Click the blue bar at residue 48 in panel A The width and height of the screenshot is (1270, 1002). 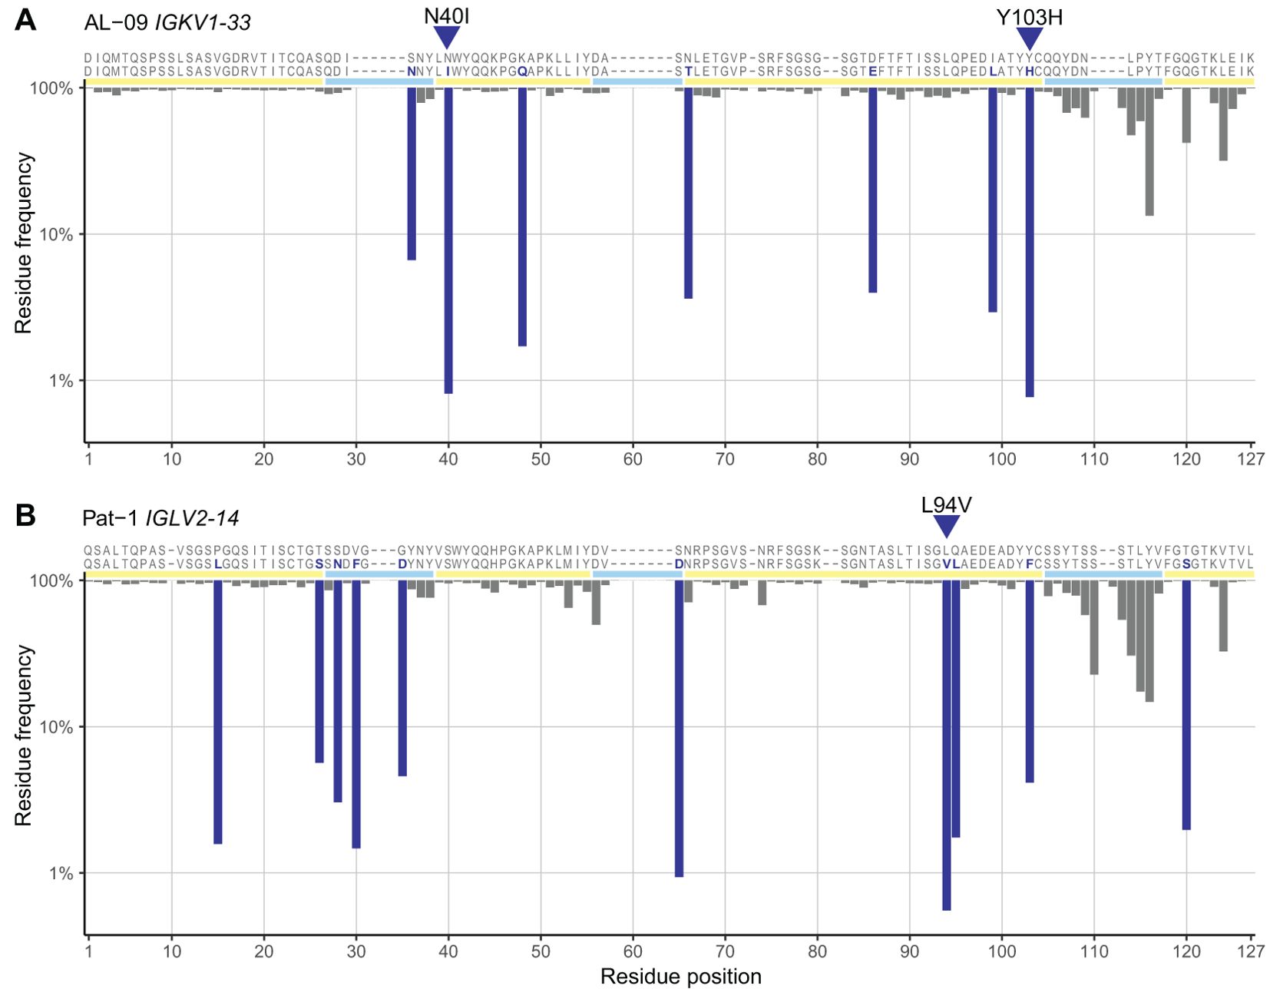[x=522, y=217]
